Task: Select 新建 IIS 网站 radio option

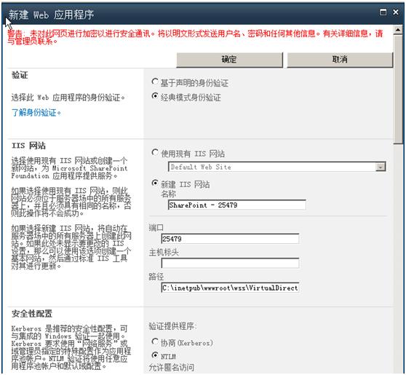Action: tap(155, 183)
